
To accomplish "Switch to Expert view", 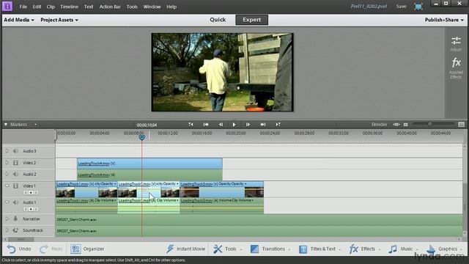I will pos(252,20).
